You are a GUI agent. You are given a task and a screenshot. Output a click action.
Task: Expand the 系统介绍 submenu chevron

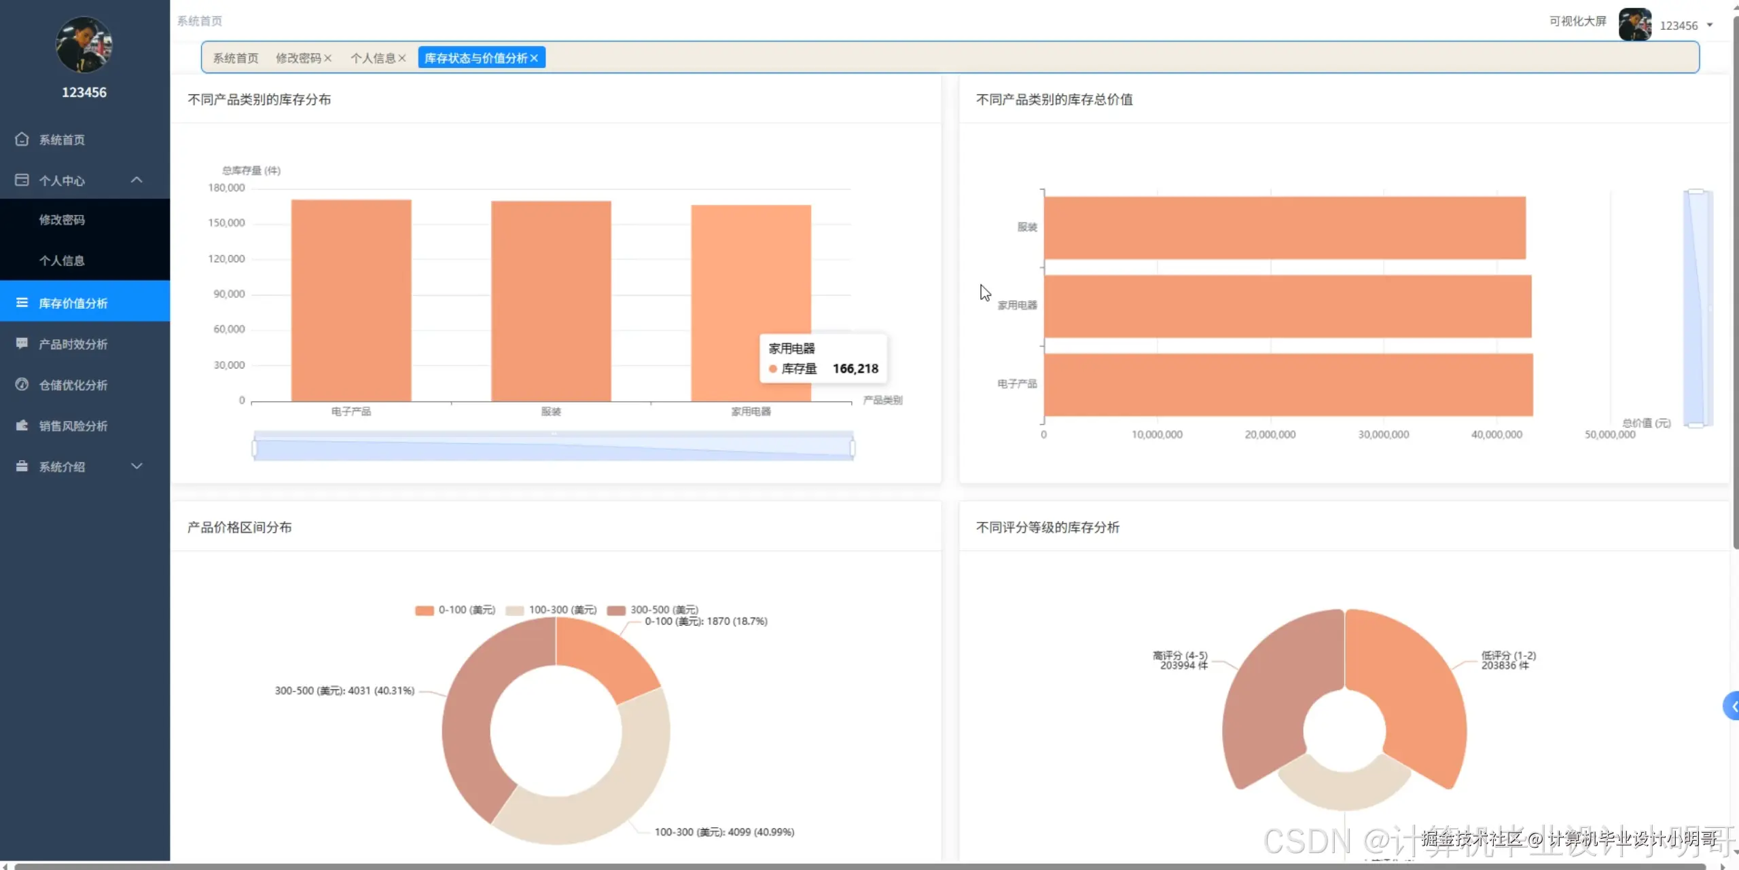pos(137,466)
